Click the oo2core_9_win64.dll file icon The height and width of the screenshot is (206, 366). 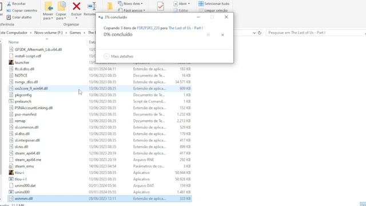coord(11,89)
